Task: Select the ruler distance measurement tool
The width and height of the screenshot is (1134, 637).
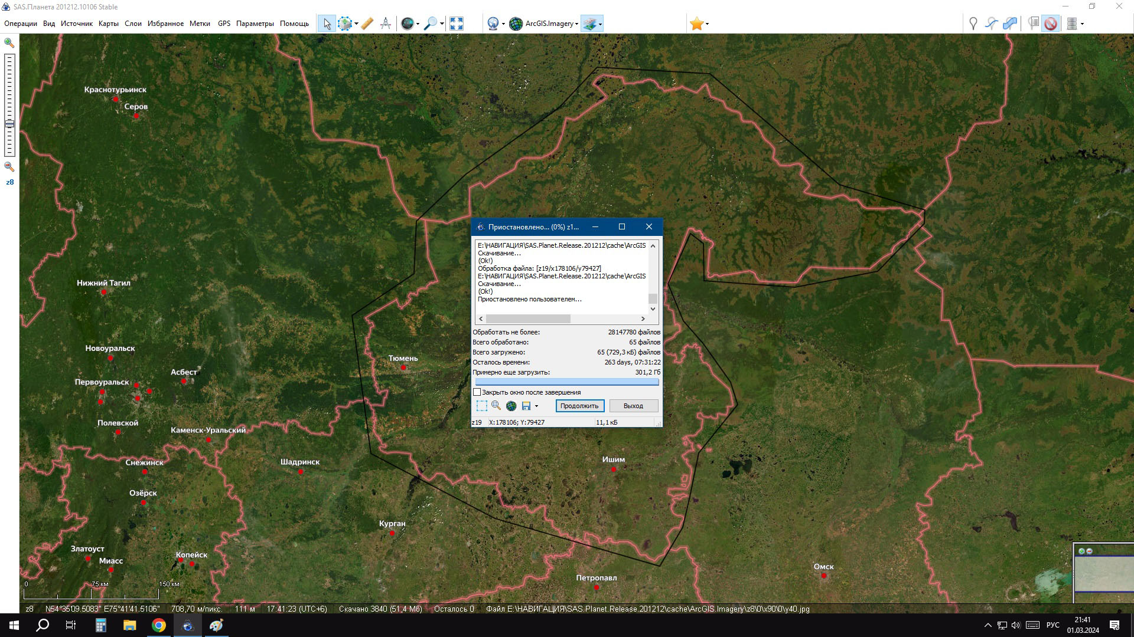Action: 367,24
